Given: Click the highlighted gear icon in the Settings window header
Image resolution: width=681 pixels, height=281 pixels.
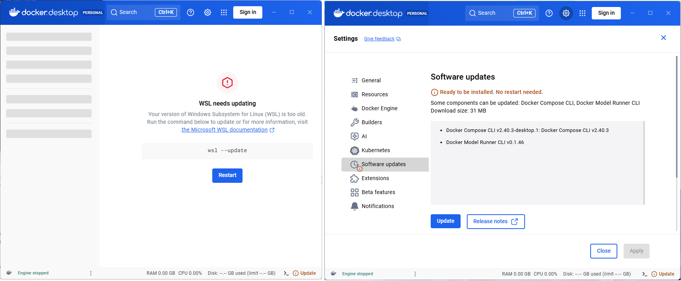Looking at the screenshot, I should (x=566, y=13).
